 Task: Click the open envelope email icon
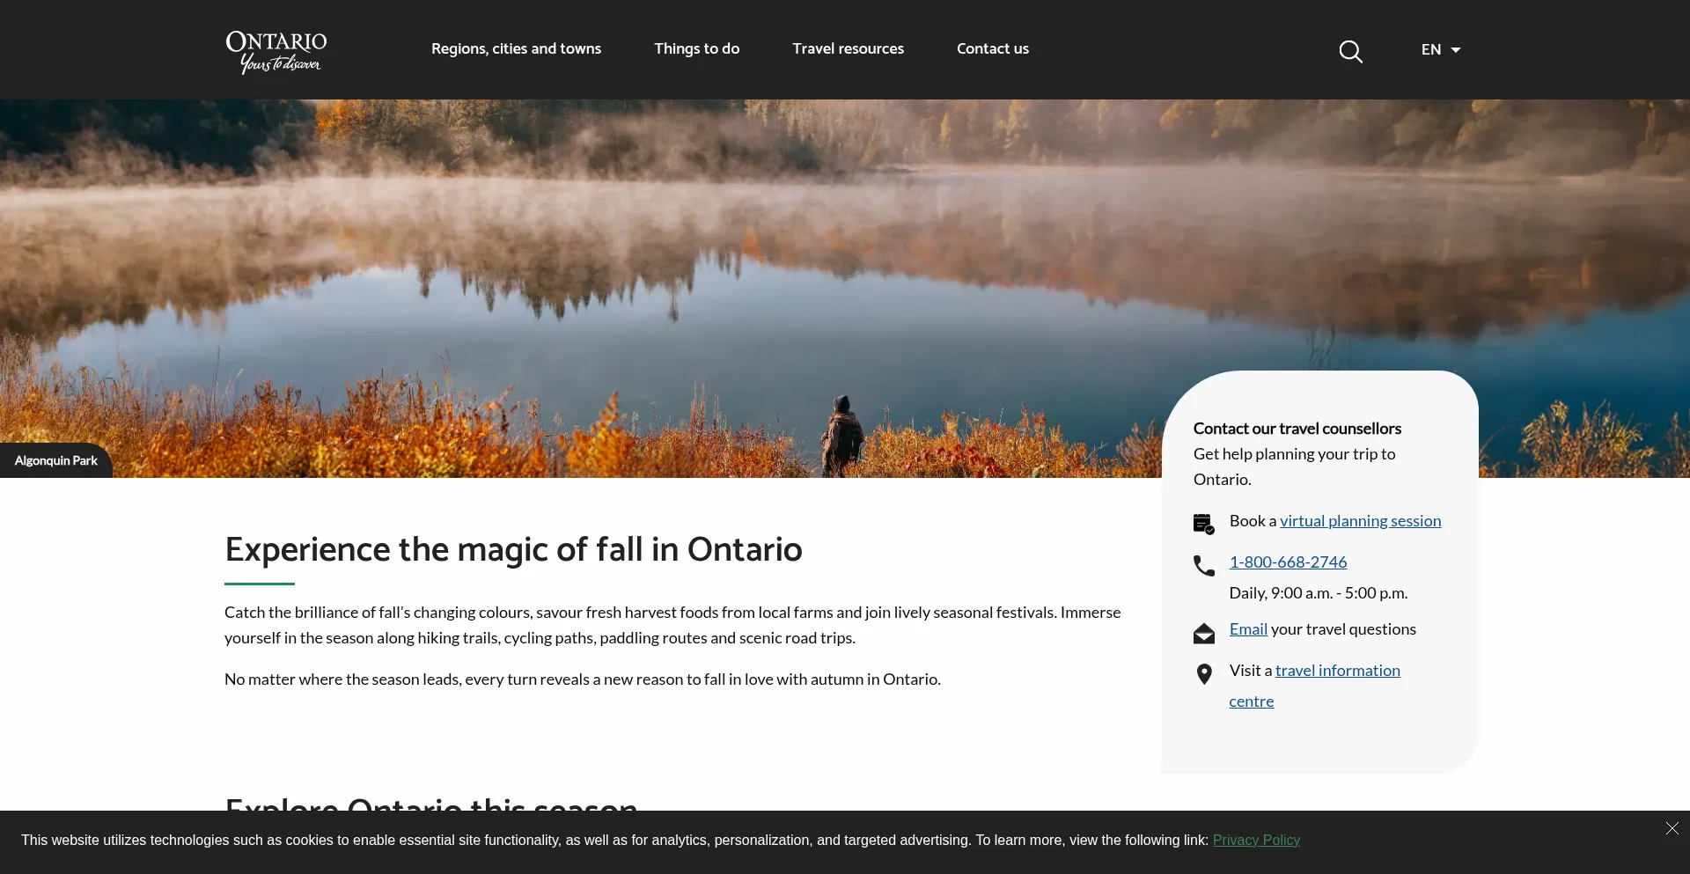[1203, 633]
